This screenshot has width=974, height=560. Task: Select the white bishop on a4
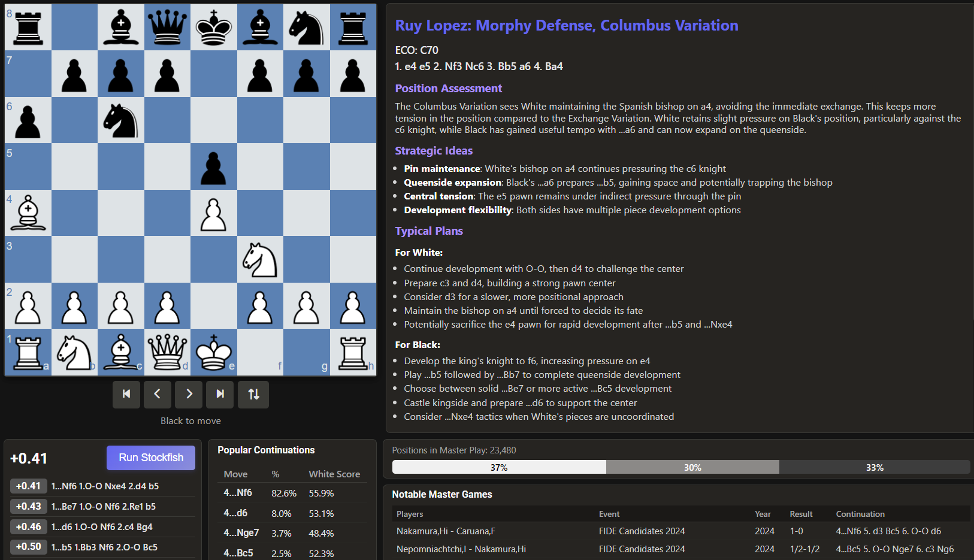click(x=28, y=213)
